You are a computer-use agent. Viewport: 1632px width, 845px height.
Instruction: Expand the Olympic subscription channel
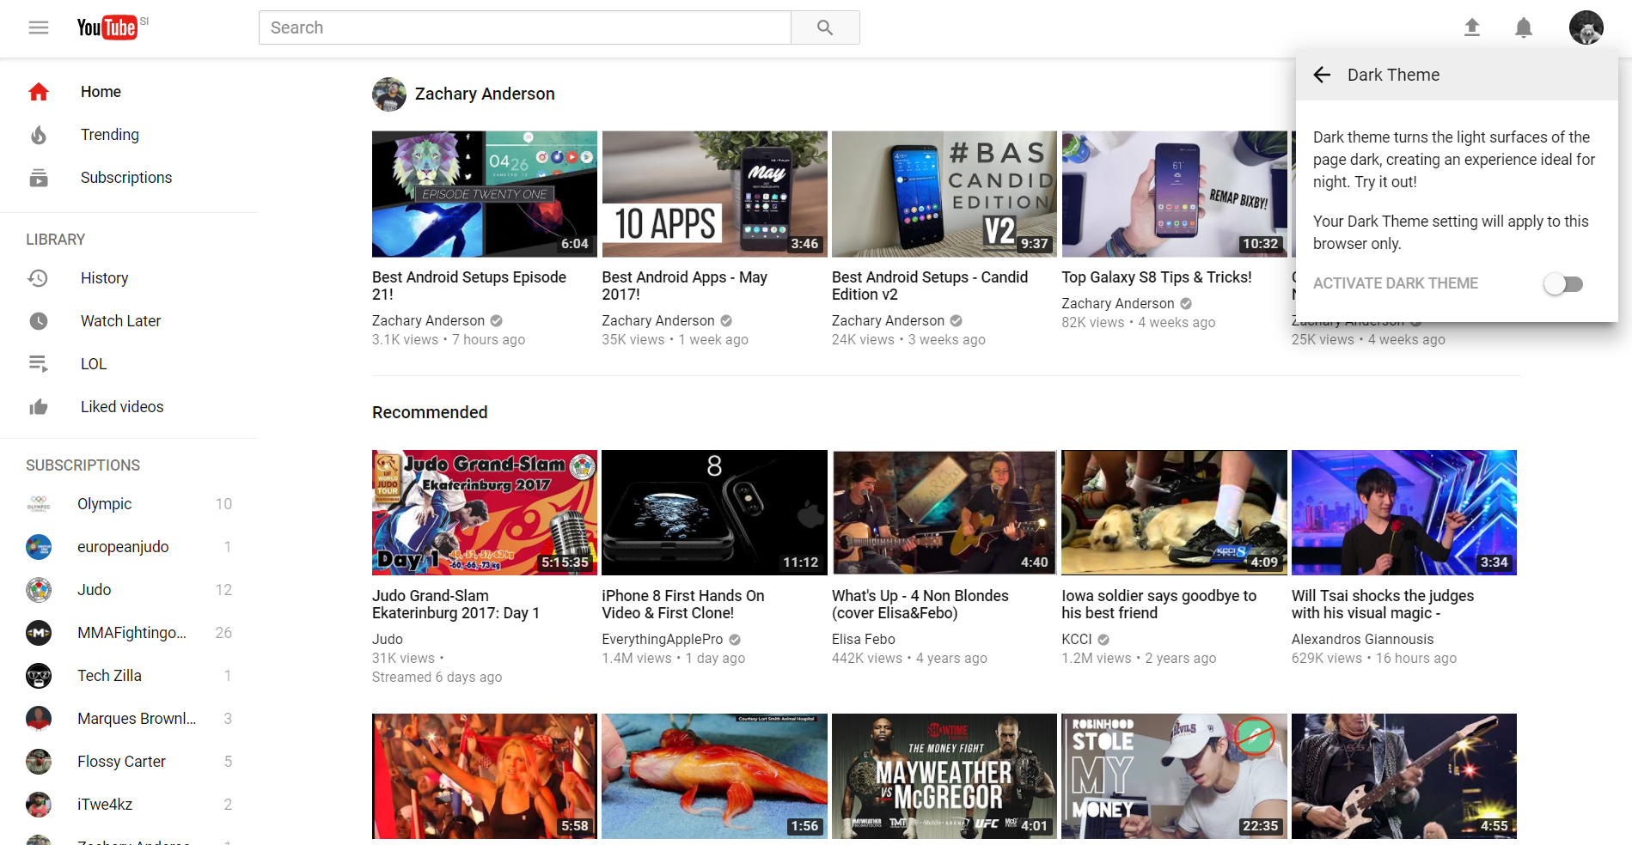click(104, 504)
